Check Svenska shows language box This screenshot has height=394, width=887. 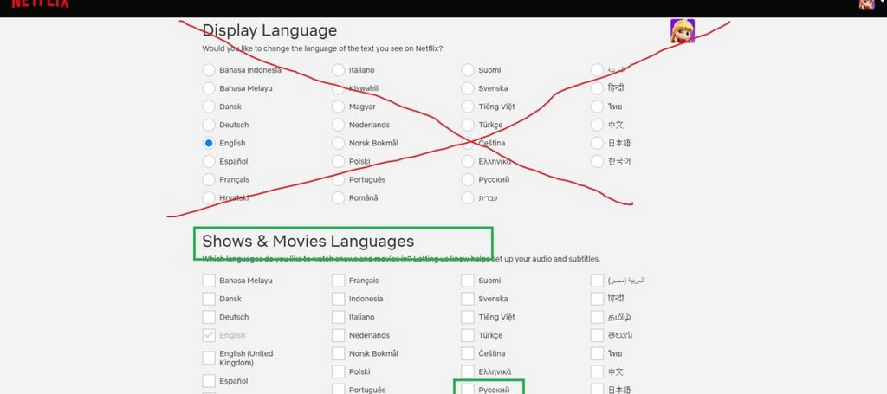467,299
